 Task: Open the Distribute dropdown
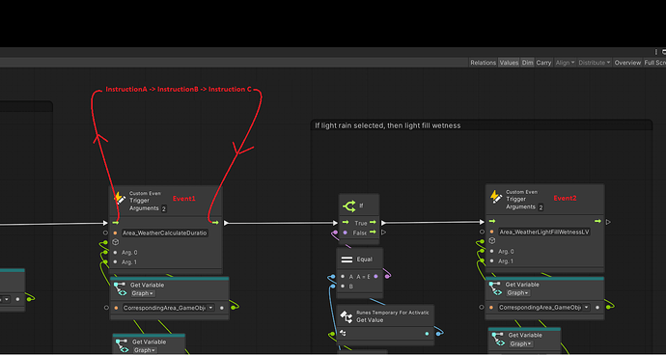tap(595, 63)
